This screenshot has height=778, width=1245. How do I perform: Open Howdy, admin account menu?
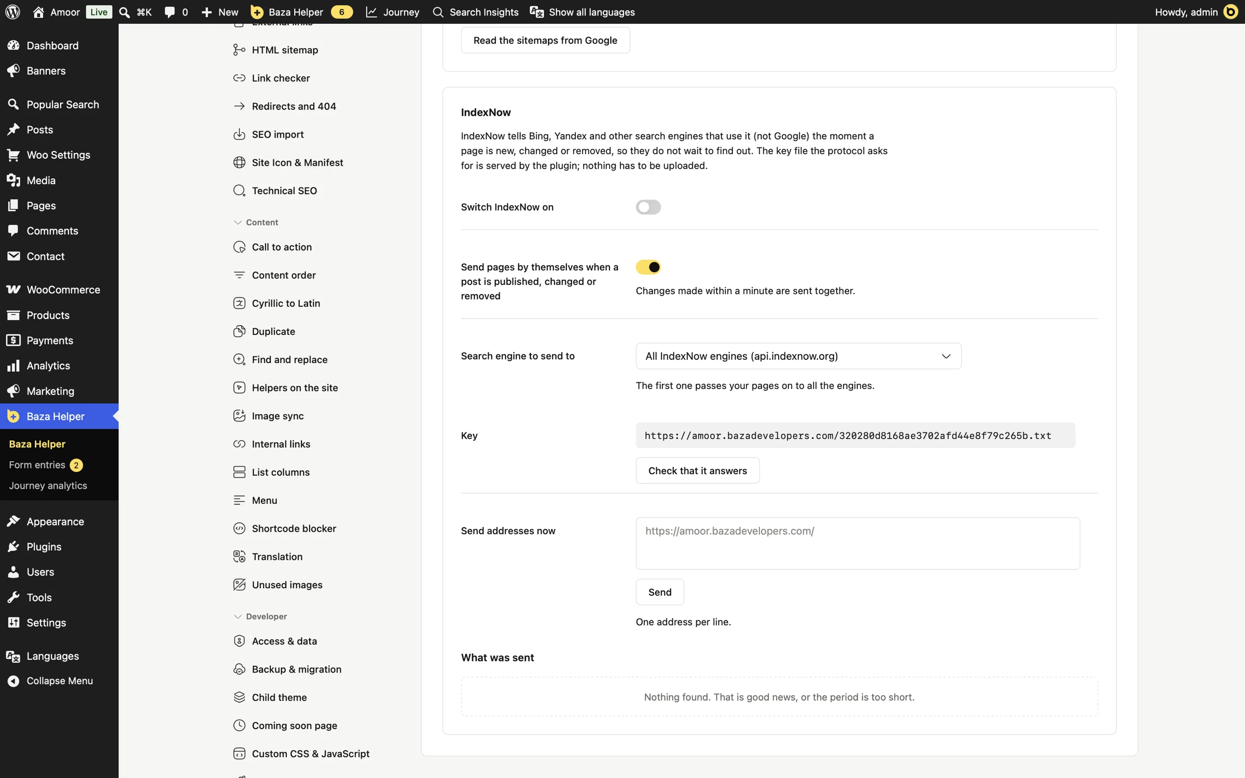[1196, 11]
